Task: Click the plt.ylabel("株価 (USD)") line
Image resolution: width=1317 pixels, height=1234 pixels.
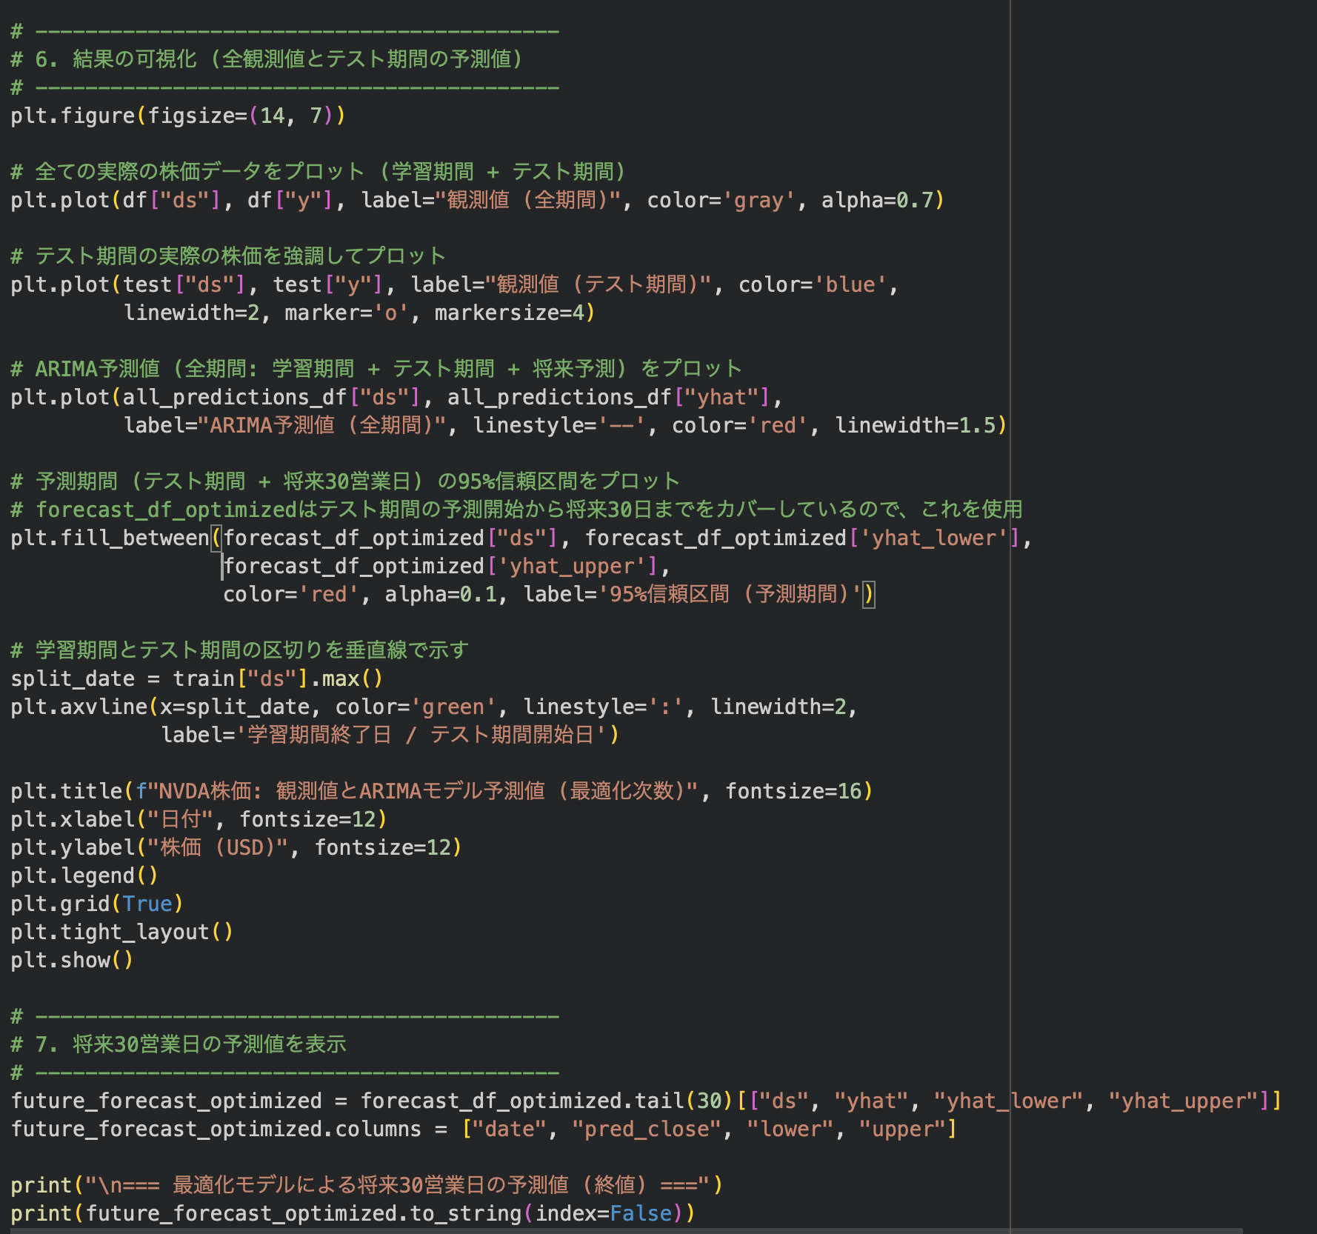Action: pos(236,847)
